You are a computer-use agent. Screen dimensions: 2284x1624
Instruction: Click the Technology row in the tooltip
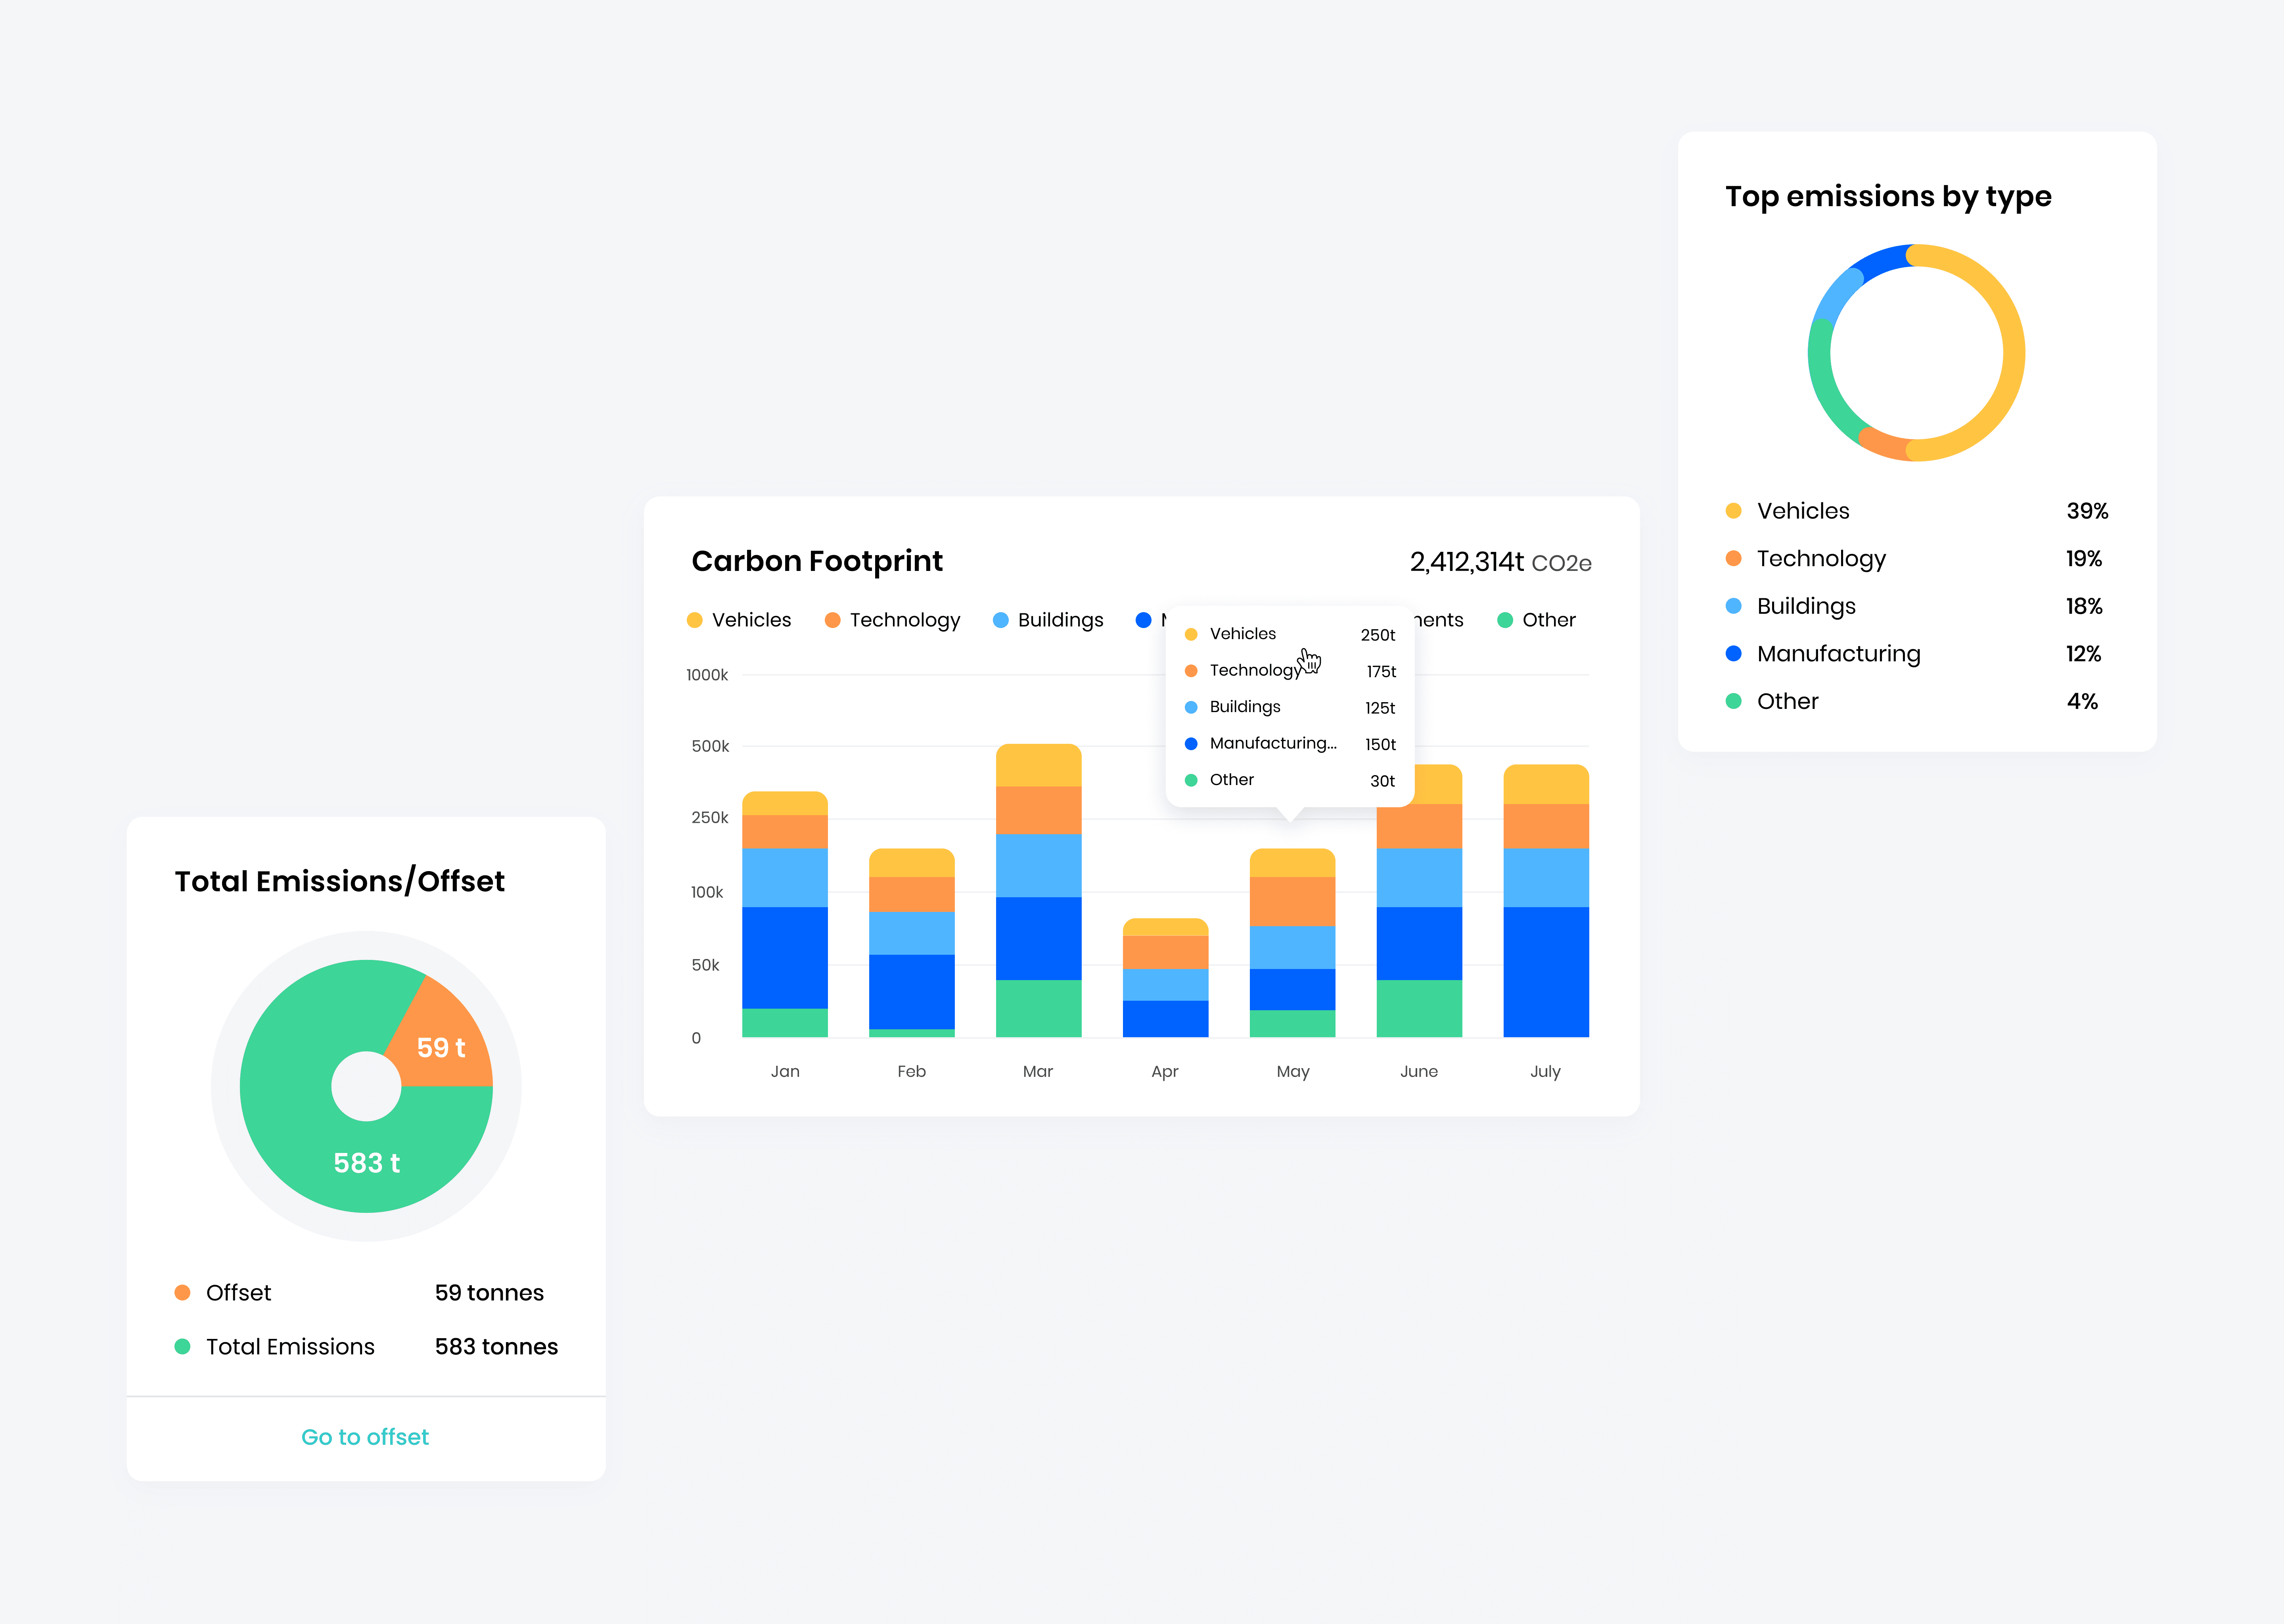tap(1255, 671)
